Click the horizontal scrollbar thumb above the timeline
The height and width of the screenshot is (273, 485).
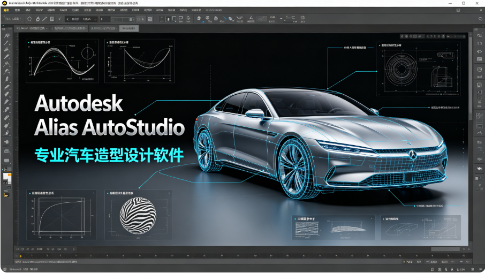coord(445,249)
